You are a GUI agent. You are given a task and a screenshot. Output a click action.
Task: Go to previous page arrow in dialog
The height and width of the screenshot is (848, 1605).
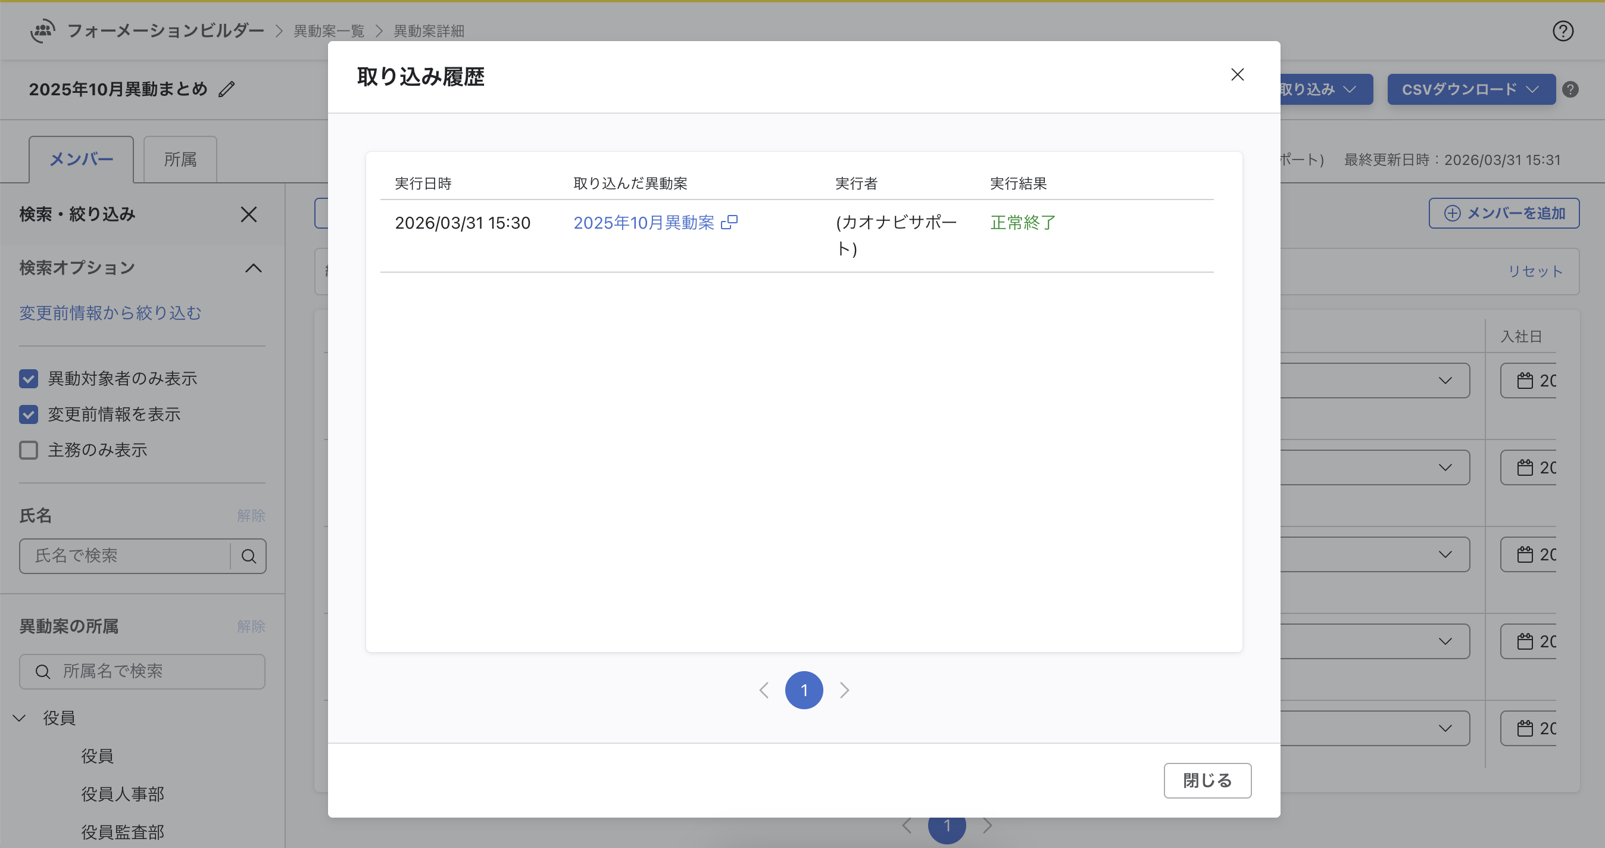pos(764,690)
